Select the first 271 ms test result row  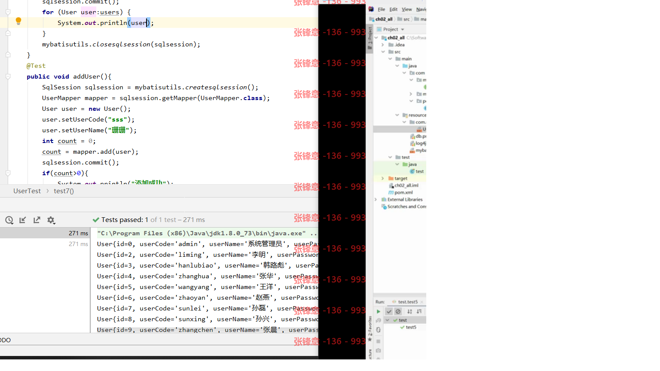(45, 233)
